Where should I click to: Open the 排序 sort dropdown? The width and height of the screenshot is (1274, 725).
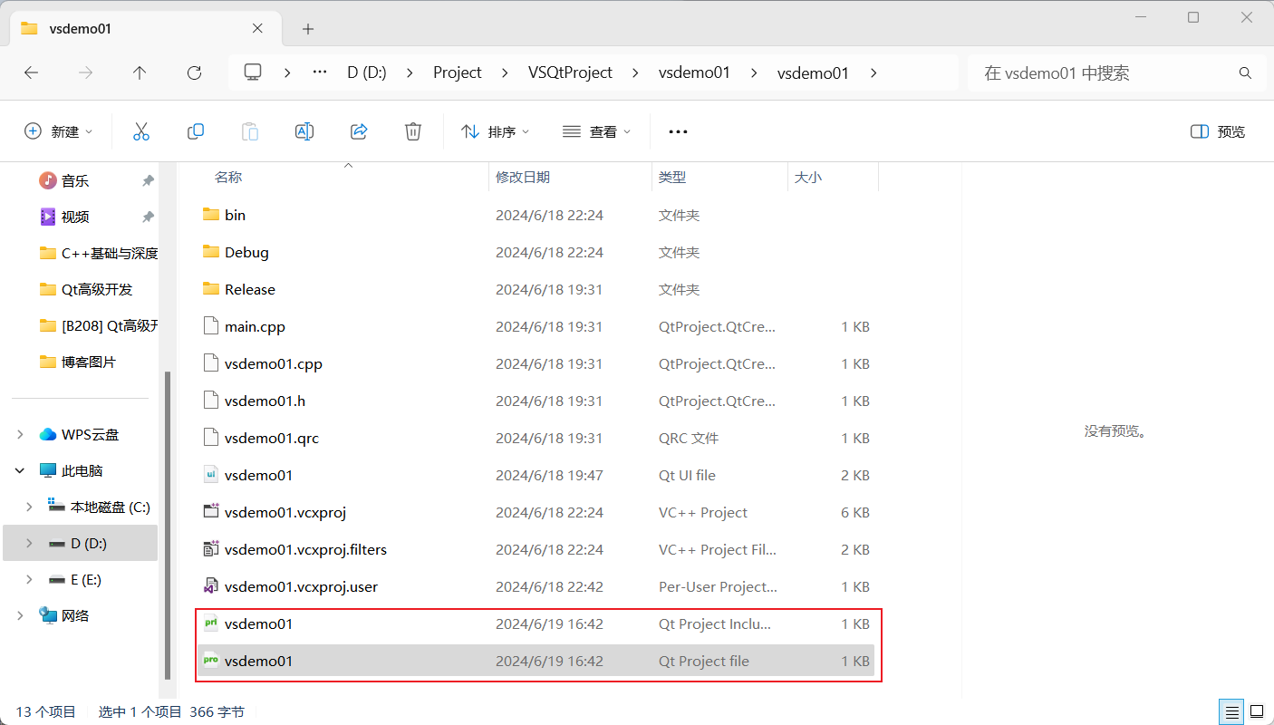[496, 131]
